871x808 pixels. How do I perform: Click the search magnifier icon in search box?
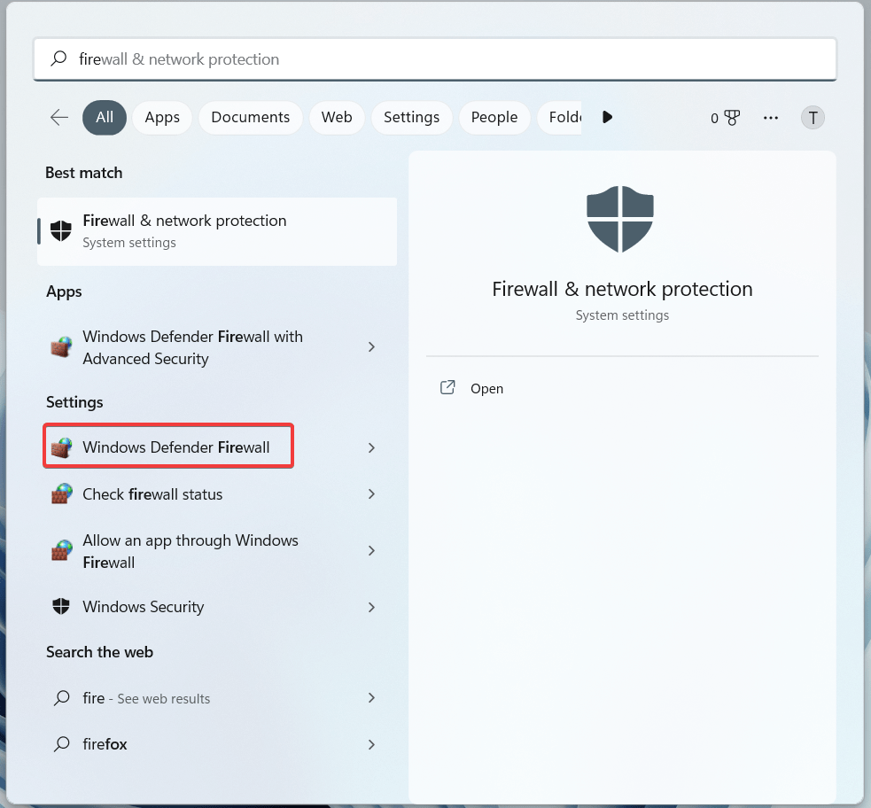point(58,58)
